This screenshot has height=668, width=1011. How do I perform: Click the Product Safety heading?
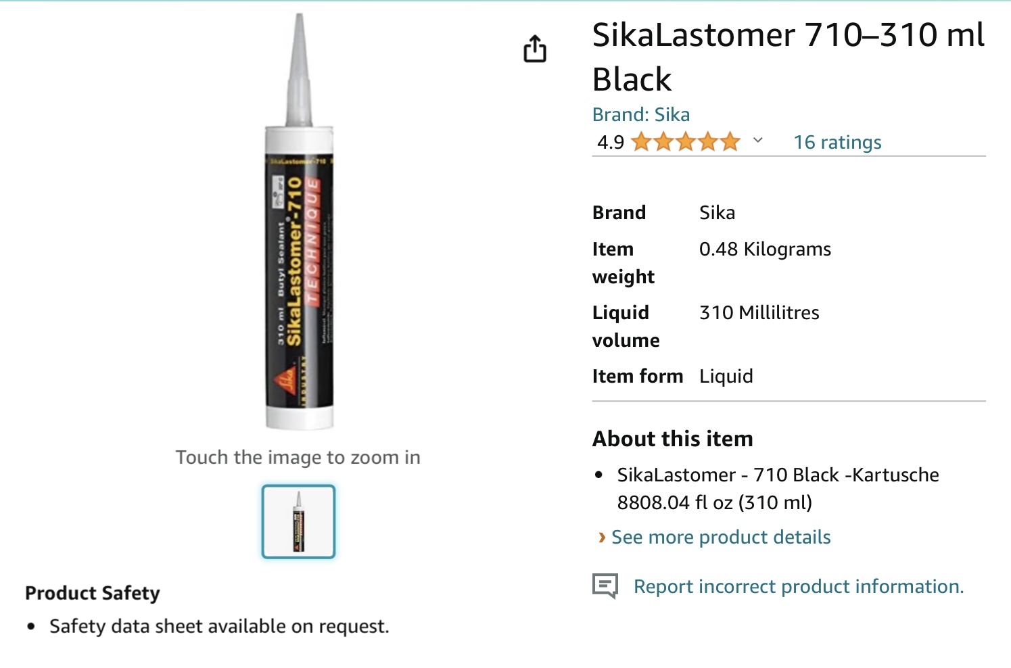pos(93,593)
